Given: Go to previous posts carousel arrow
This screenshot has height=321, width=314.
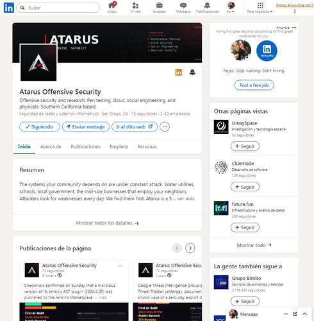Looking at the screenshot, I should [177, 248].
